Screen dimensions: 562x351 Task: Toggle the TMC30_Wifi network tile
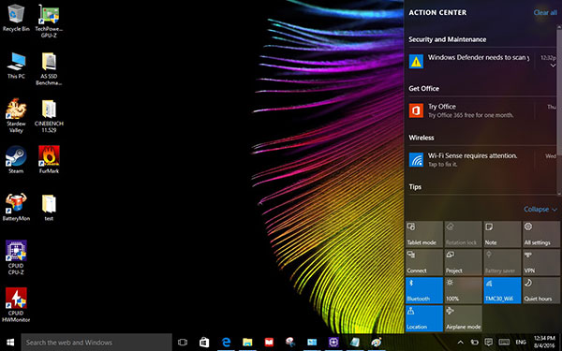tap(502, 290)
